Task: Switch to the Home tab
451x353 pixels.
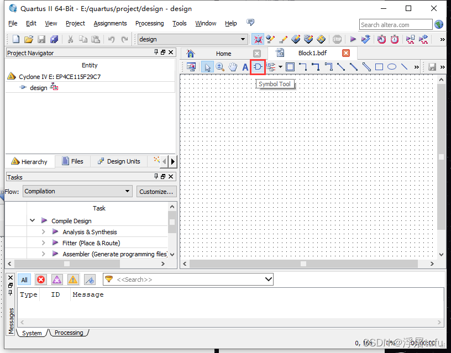Action: (x=223, y=54)
